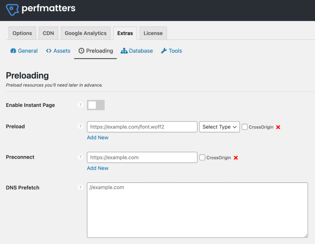Click Add New under Preconnect
Screen dimensions: 315x244
click(x=98, y=168)
